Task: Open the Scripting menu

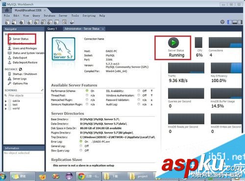Action: [89, 16]
